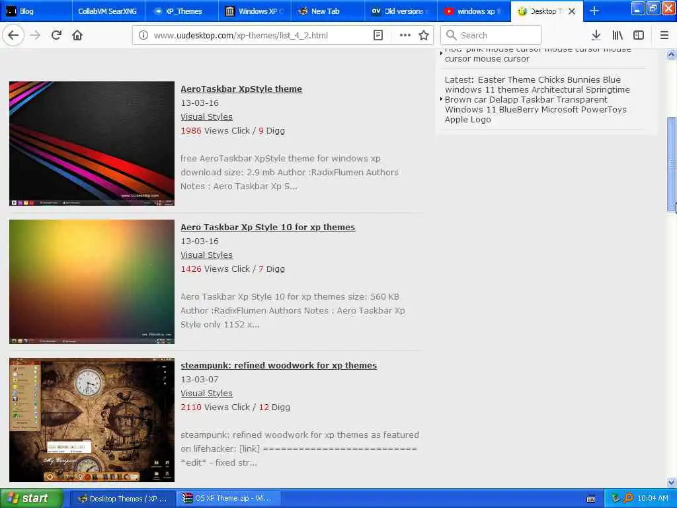Click scrollbar up arrow
Viewport: 677px width, 508px height.
[x=671, y=54]
